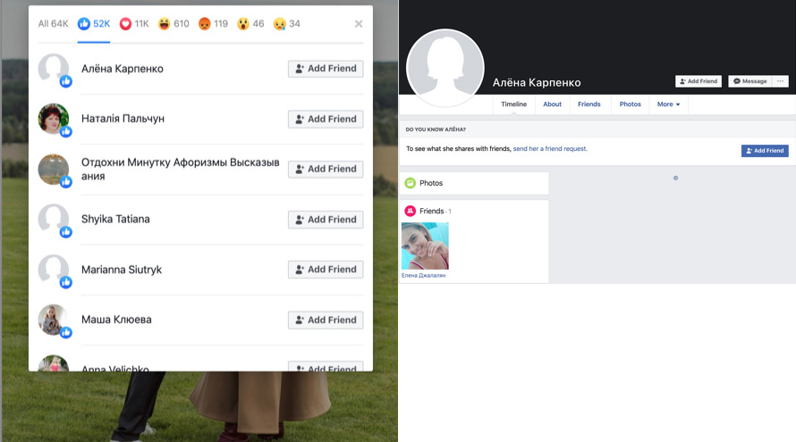This screenshot has height=442, width=796.
Task: Filter reactions by Haha emoji
Action: pyautogui.click(x=174, y=24)
